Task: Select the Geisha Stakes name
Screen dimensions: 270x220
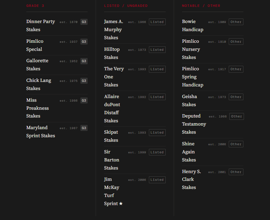Action: [x=189, y=100]
